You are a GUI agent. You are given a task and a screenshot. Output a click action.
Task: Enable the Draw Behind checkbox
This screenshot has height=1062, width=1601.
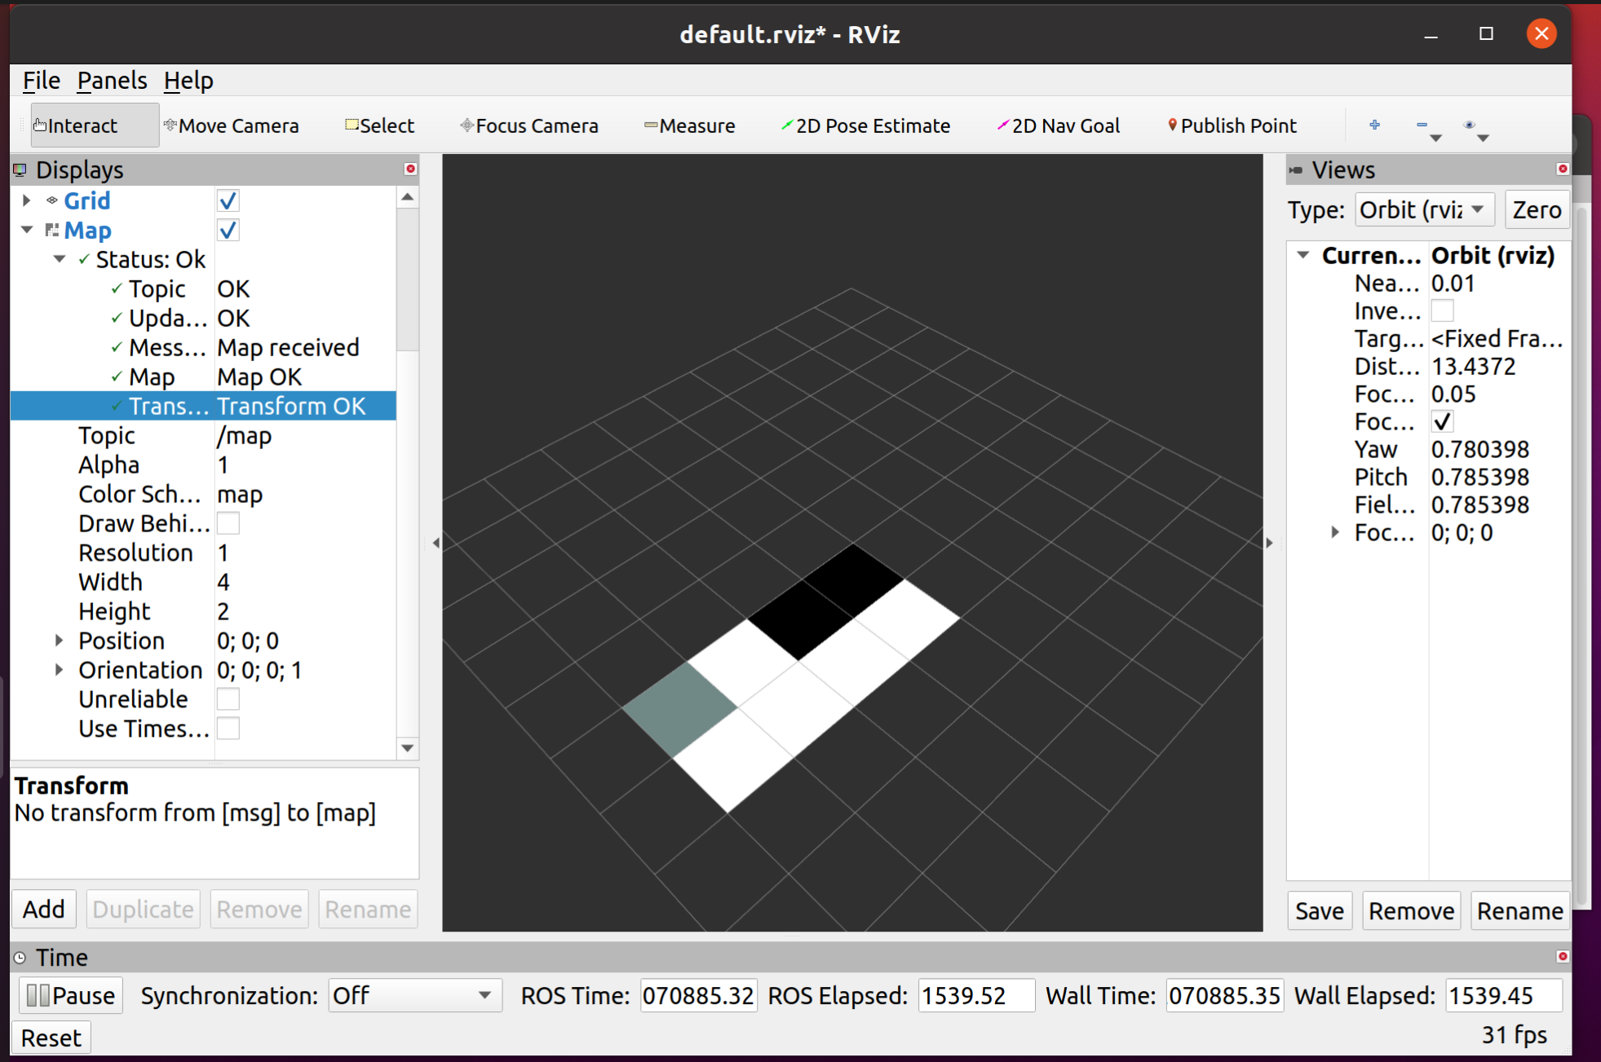pos(228,523)
